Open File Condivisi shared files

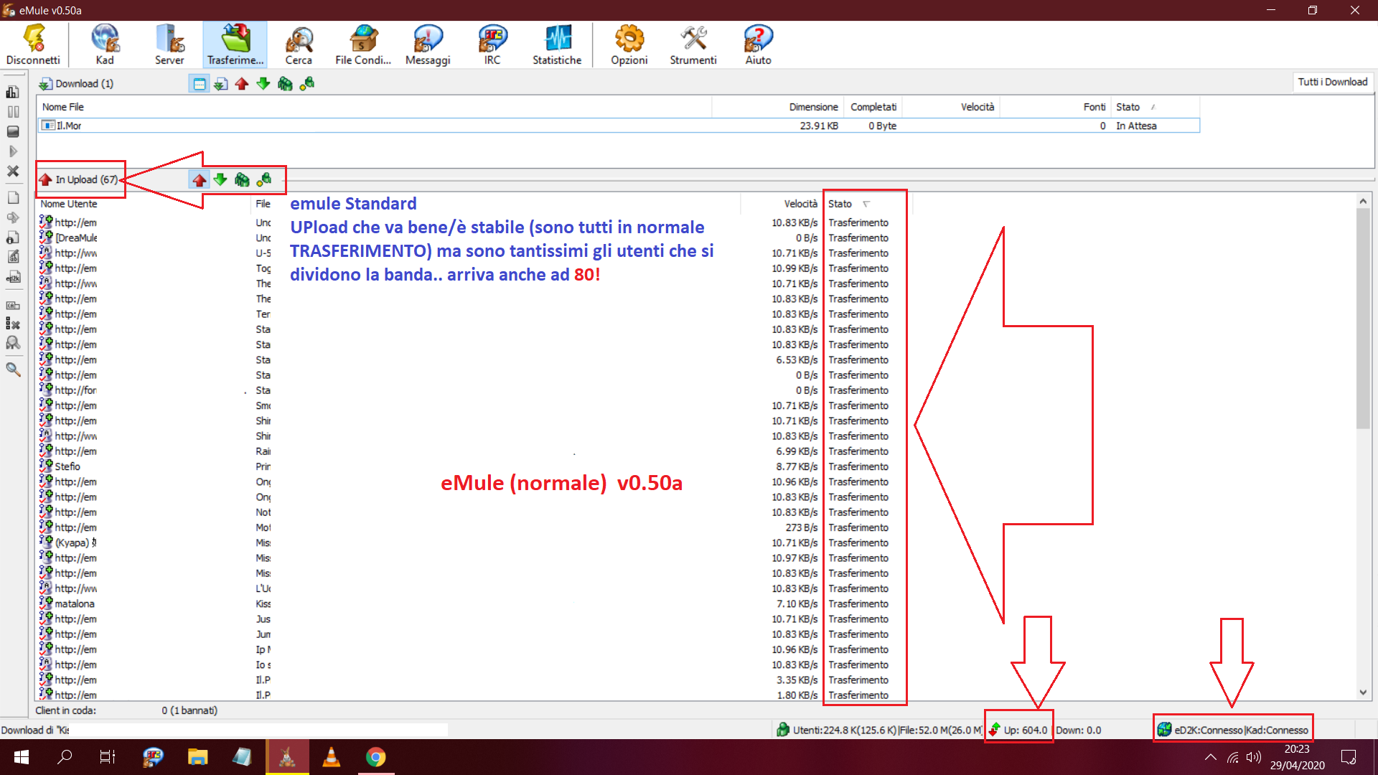coord(363,44)
